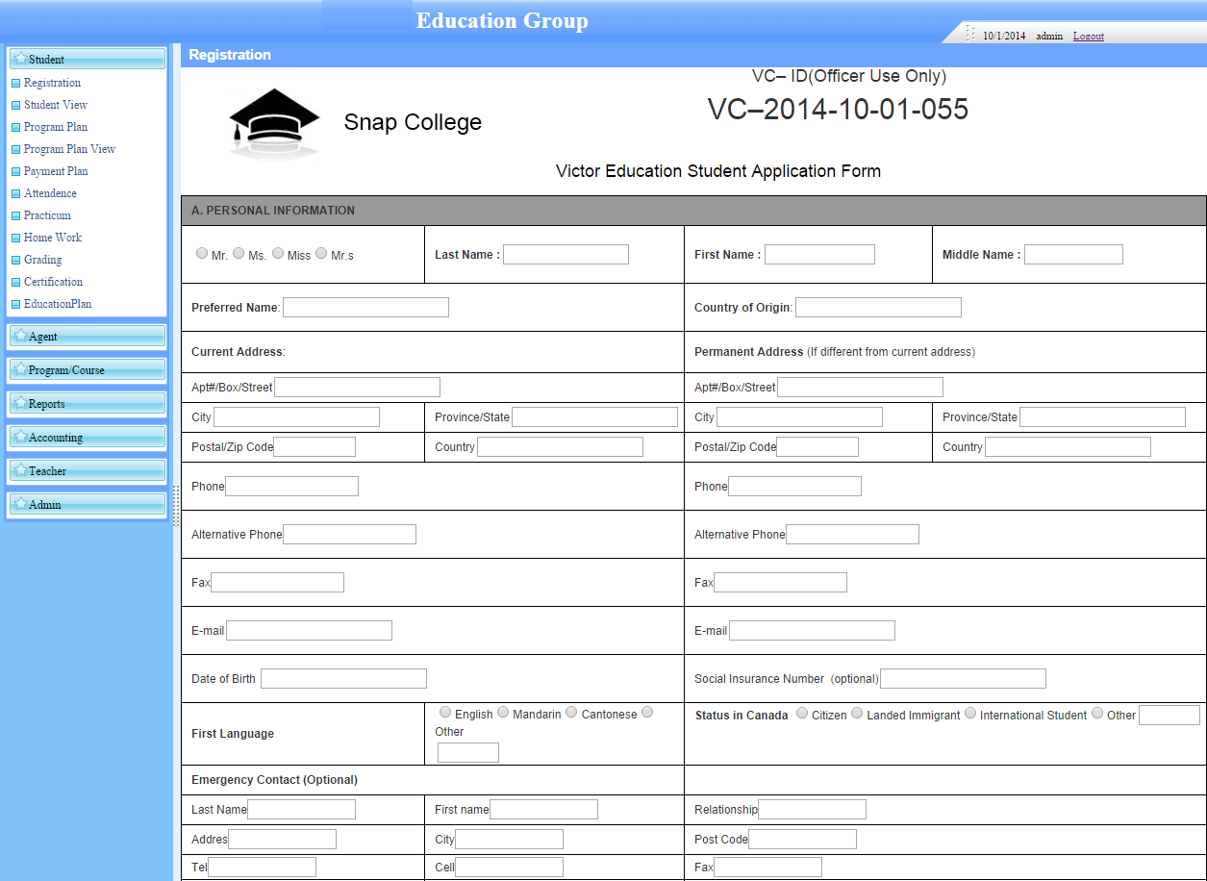Expand the Reports sidebar section
Screen dimensions: 1207x881
tap(88, 403)
